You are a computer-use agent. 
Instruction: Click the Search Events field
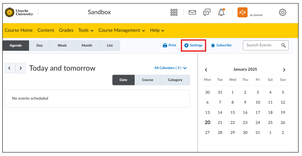tap(265, 45)
